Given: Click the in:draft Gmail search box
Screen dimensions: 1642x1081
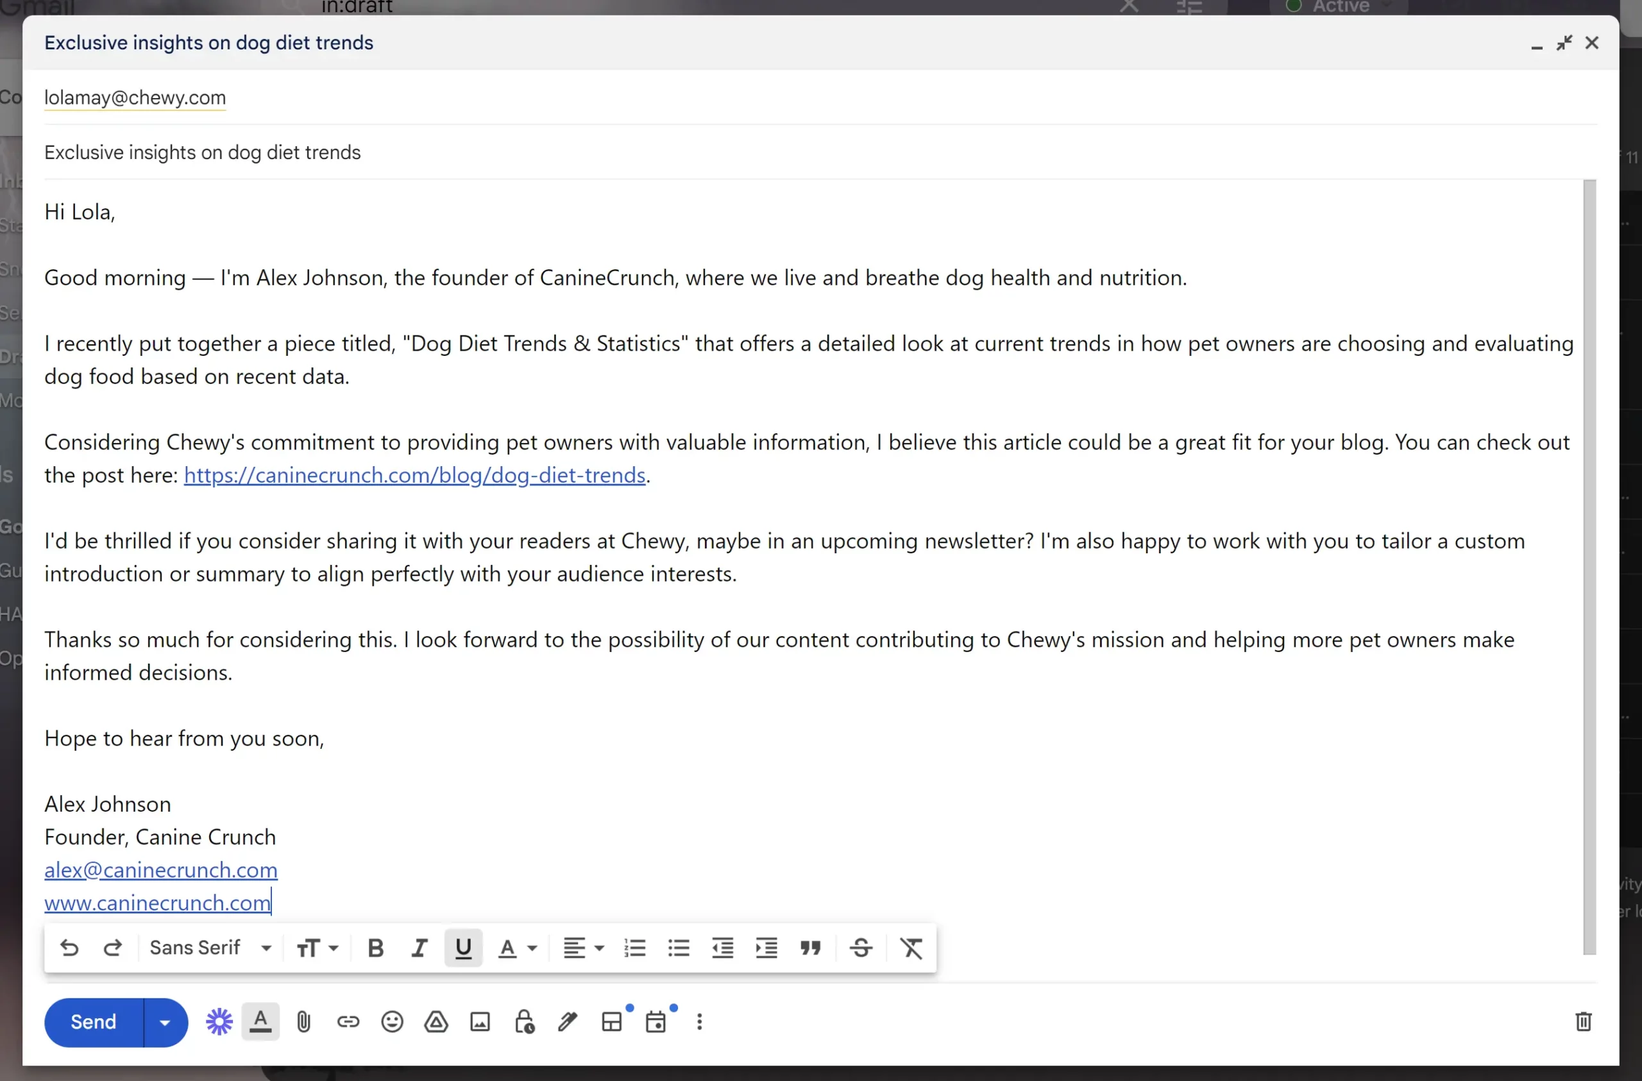Looking at the screenshot, I should coord(357,6).
